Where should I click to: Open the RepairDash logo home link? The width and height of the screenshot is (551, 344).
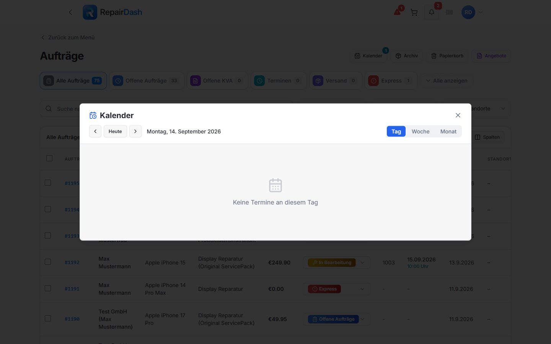[x=112, y=12]
